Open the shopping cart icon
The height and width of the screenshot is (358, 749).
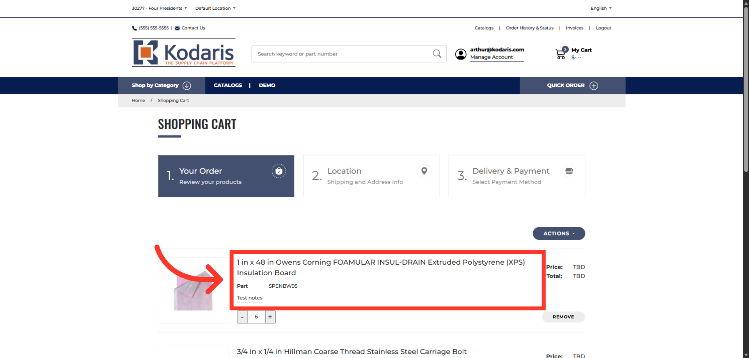click(561, 53)
